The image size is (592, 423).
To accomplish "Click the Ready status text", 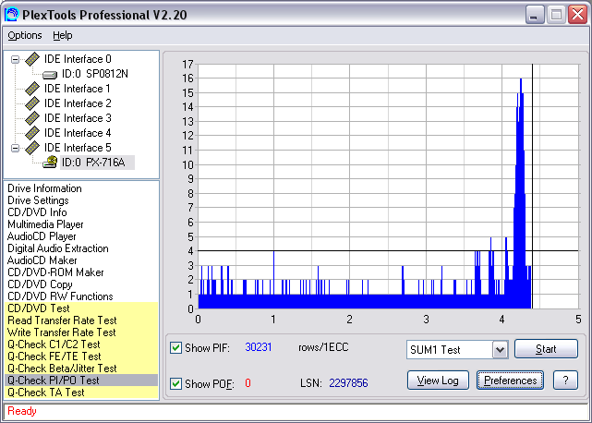I will [x=22, y=411].
